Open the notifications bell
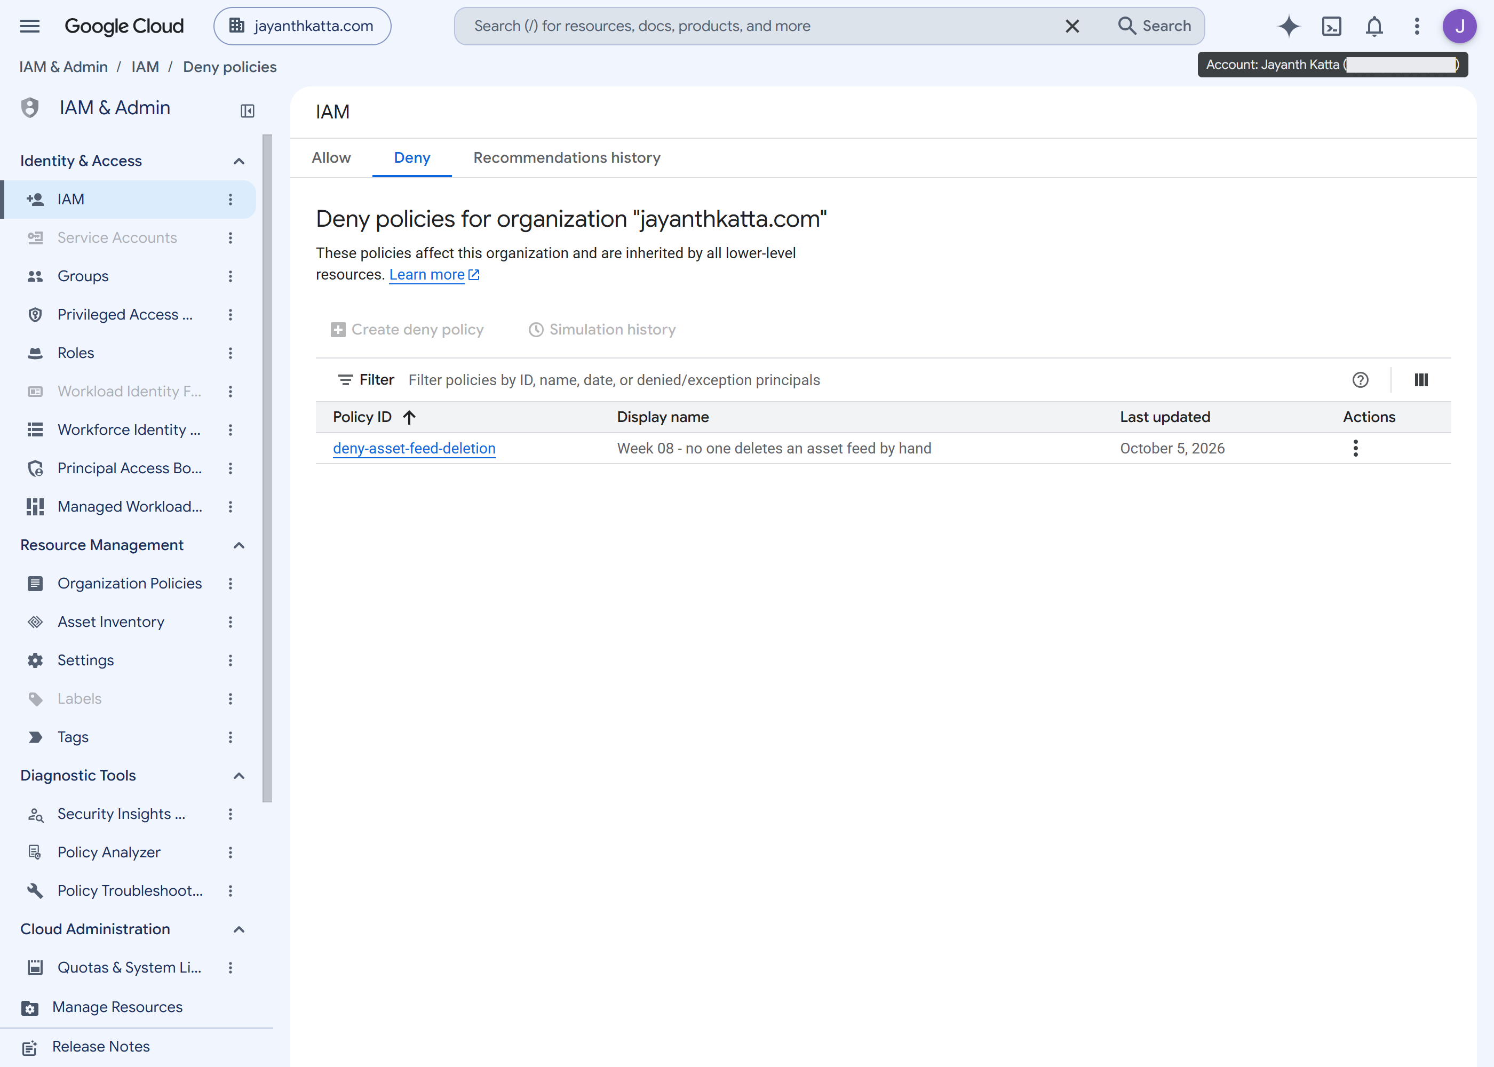The height and width of the screenshot is (1067, 1494). pos(1374,26)
